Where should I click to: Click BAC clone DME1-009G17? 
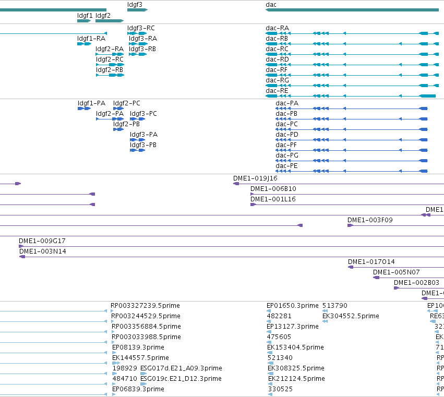231,246
